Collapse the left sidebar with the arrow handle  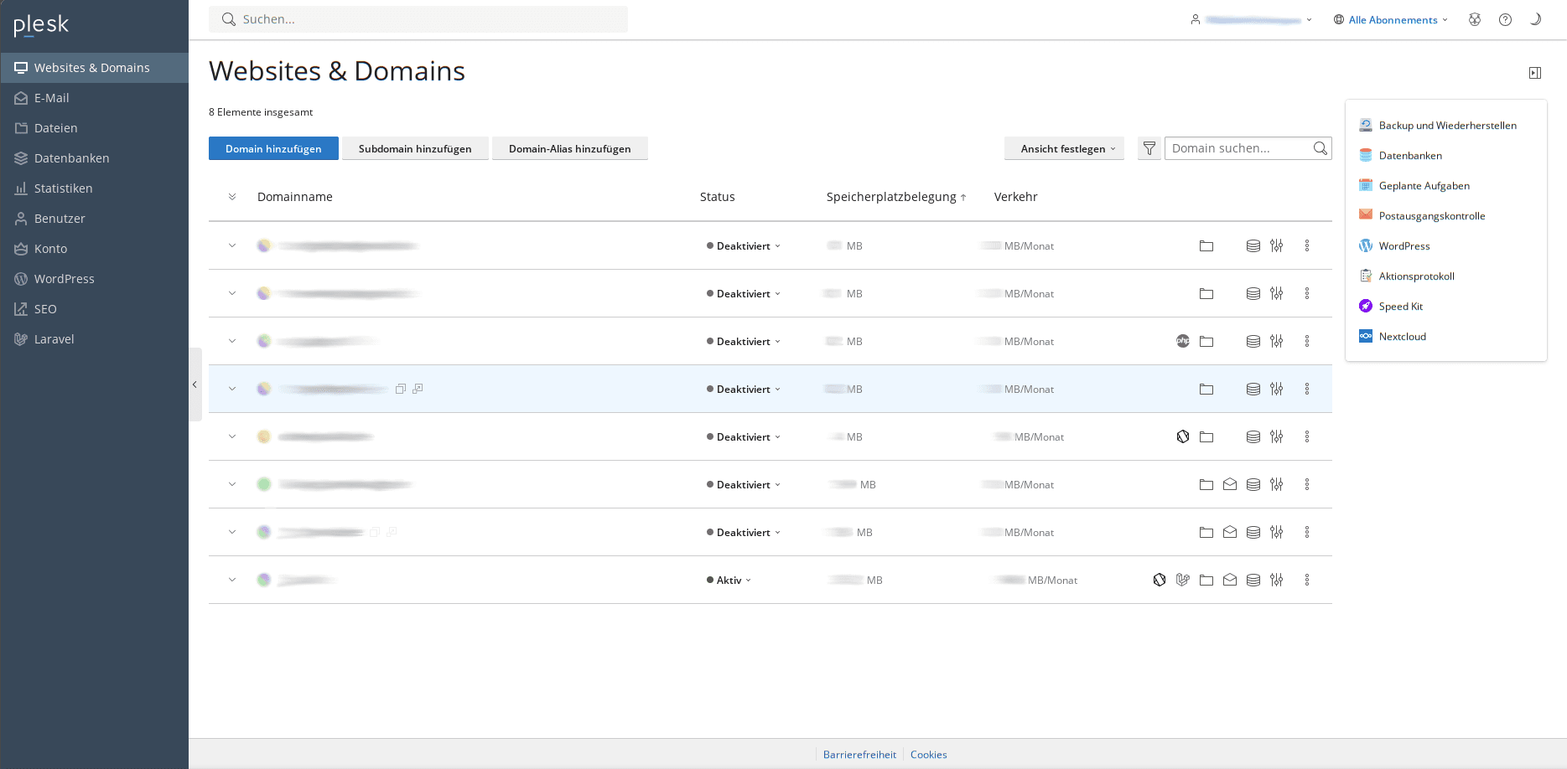pos(195,384)
